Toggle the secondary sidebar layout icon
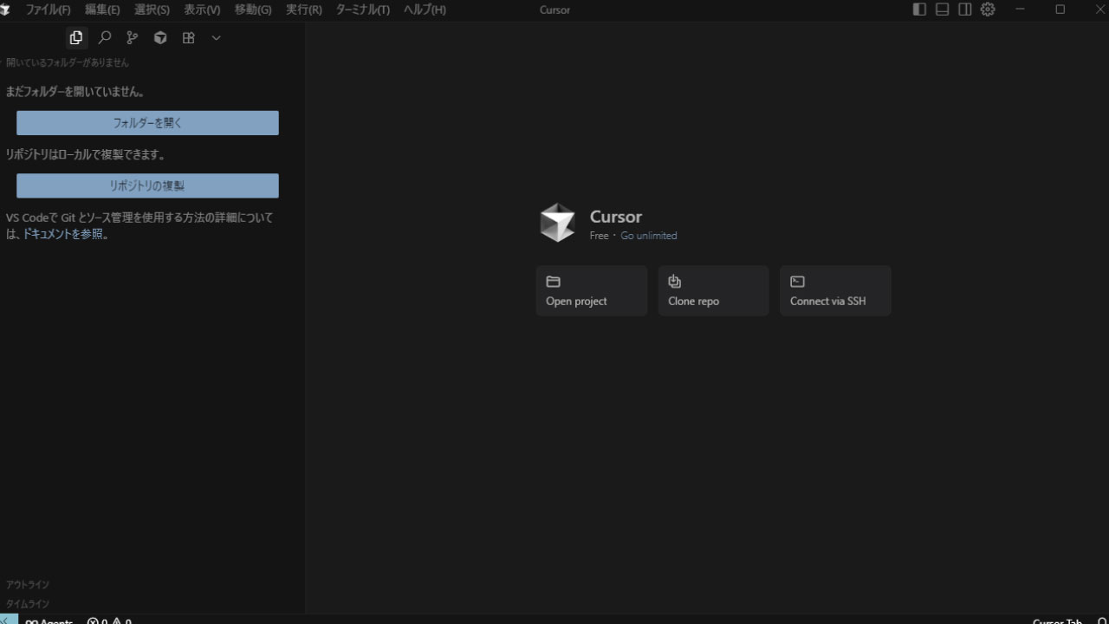The image size is (1109, 624). coord(964,10)
